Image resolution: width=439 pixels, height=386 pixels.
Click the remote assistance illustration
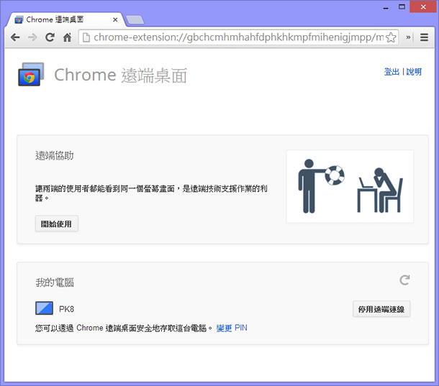(350, 186)
